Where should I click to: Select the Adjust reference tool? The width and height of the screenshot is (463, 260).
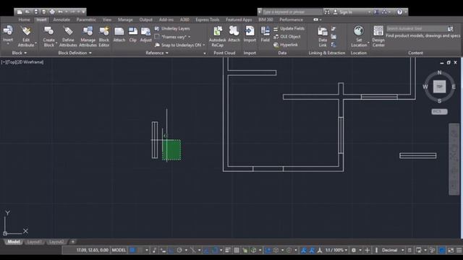[145, 35]
